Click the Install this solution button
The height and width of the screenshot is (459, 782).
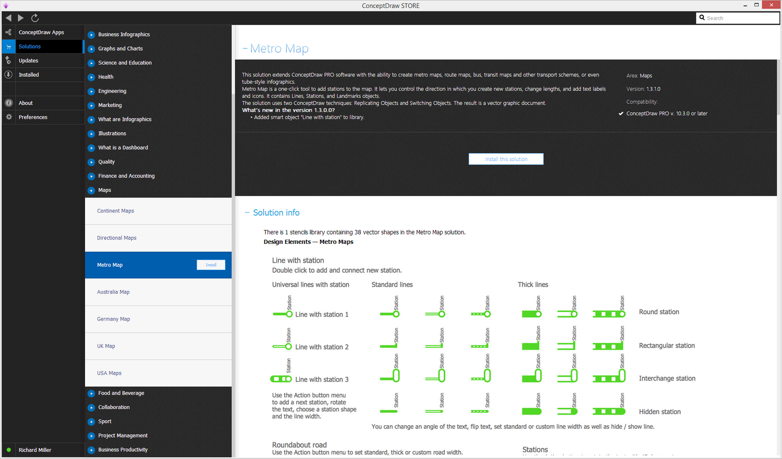tap(506, 159)
